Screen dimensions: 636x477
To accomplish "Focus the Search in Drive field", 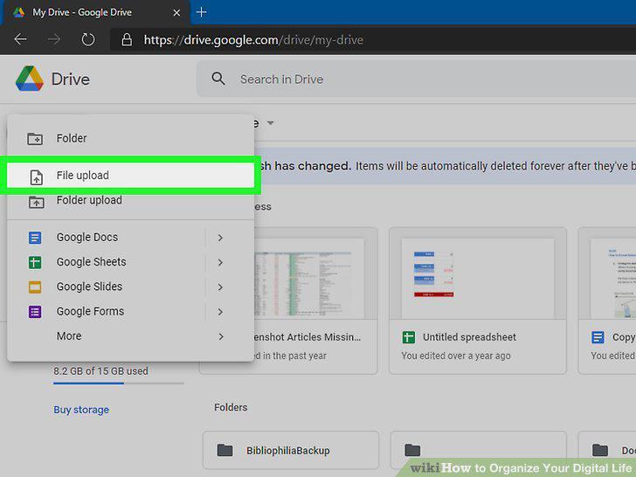I will (x=416, y=79).
